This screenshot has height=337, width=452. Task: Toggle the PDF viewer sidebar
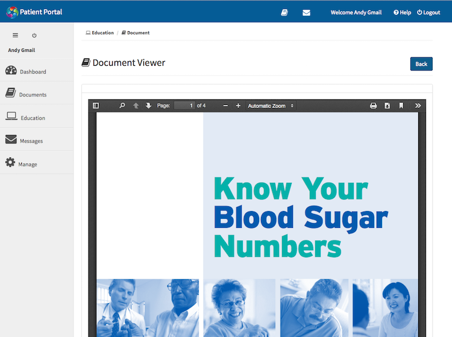[96, 106]
